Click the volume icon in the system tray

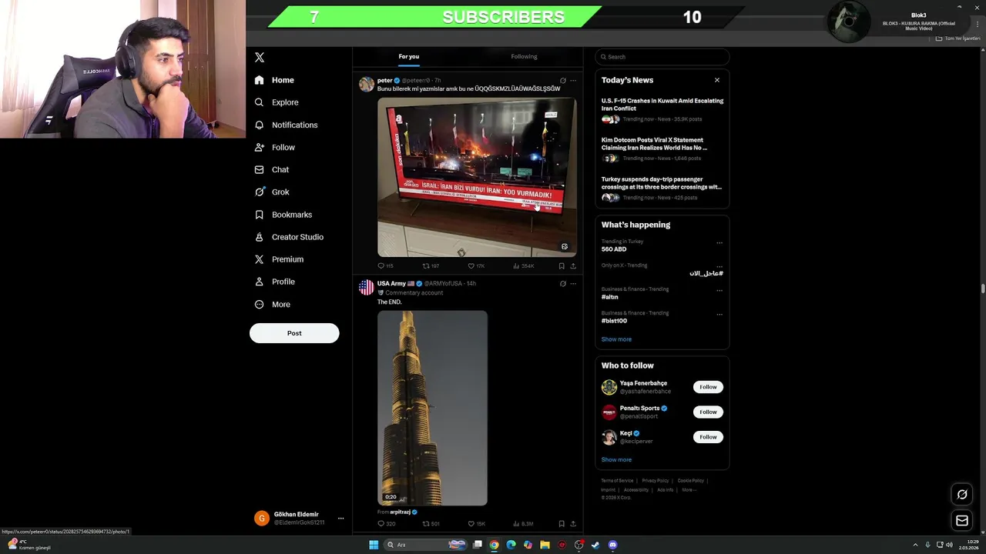pyautogui.click(x=949, y=545)
